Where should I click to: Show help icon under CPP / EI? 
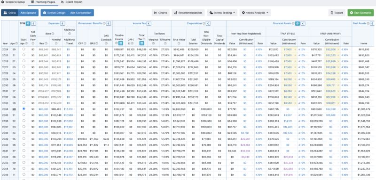[132, 43]
